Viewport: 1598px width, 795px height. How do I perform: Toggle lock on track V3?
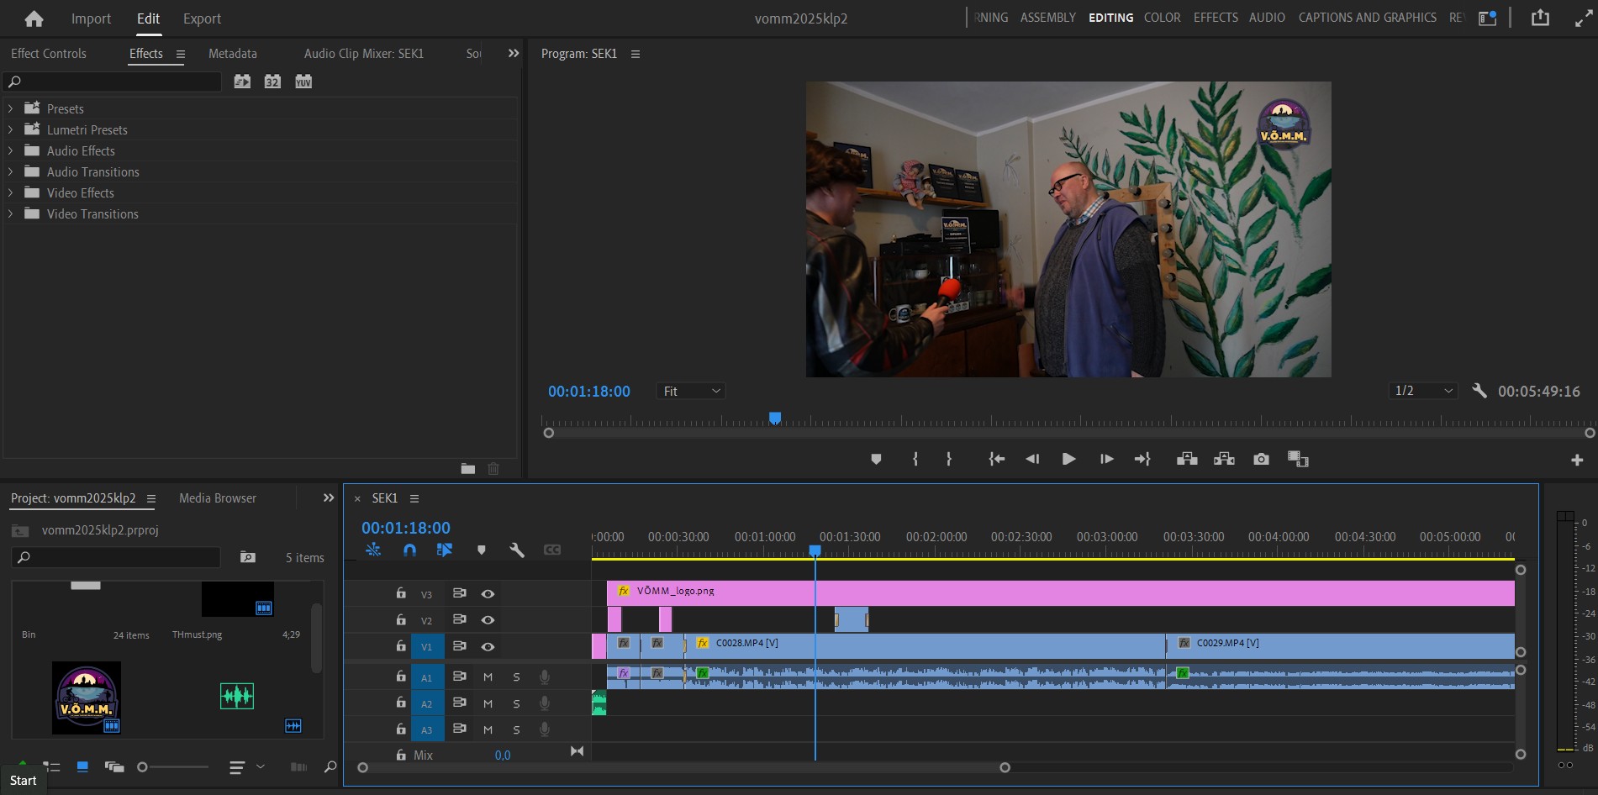[x=401, y=593]
